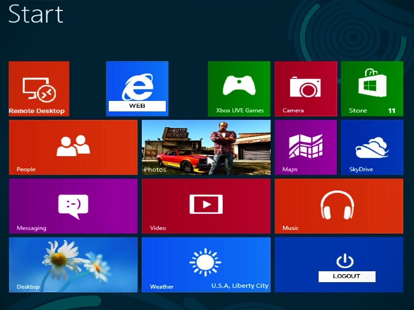
Task: Click the 'Xbox LIVE Games' label text
Action: tap(240, 111)
